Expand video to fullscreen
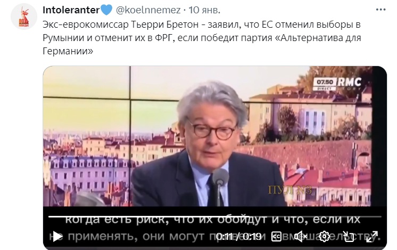 (x=372, y=237)
